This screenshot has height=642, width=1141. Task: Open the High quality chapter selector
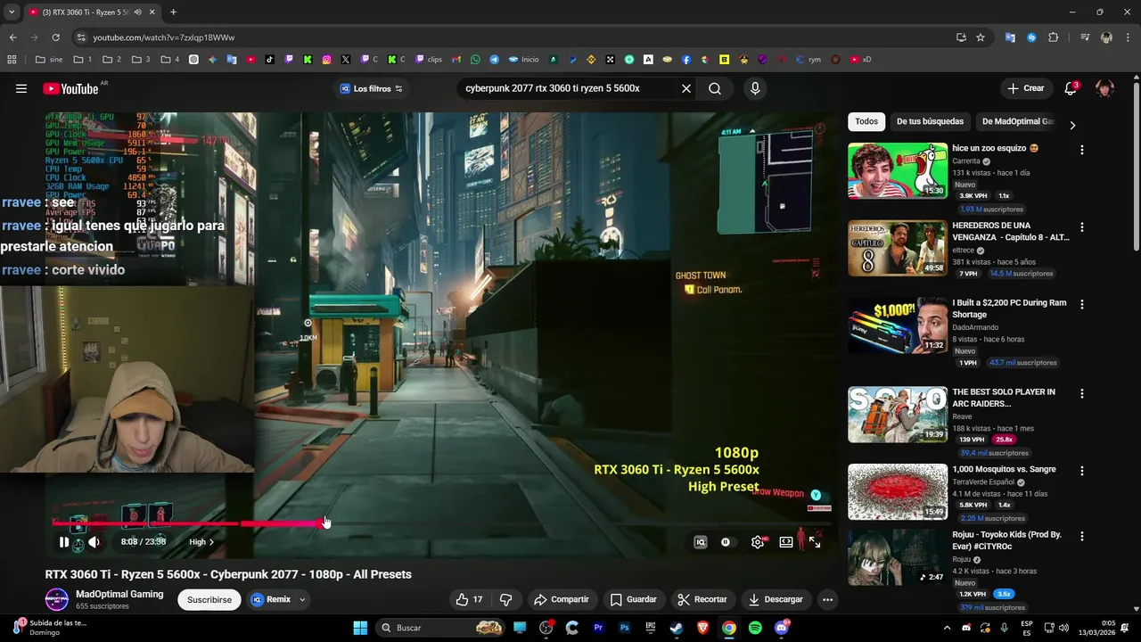pos(201,542)
